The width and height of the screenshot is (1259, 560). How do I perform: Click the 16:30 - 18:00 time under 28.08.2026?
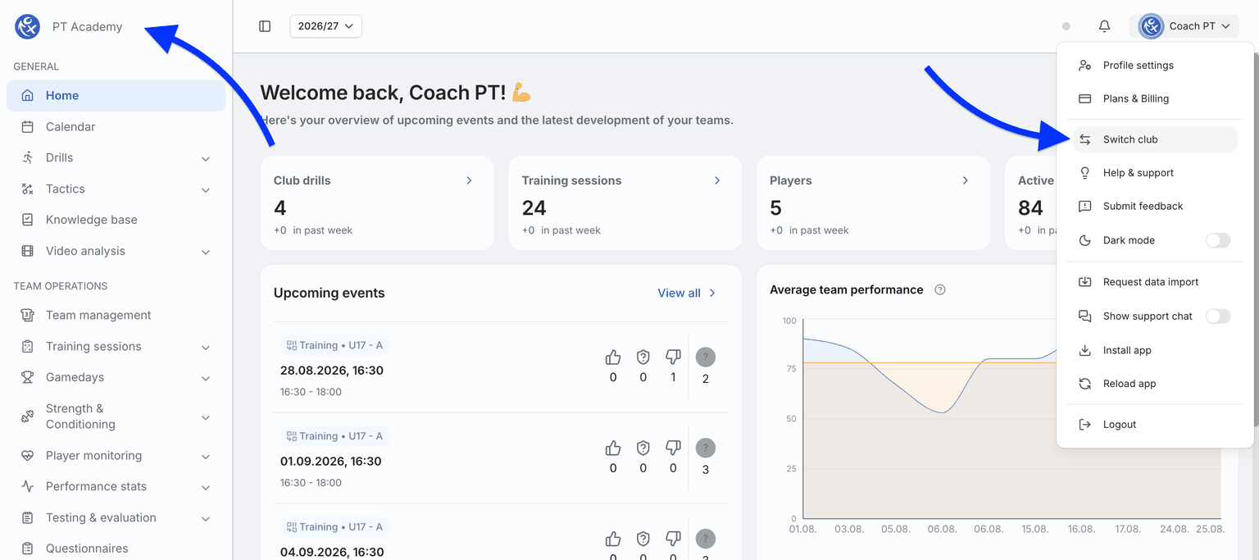[x=311, y=392]
